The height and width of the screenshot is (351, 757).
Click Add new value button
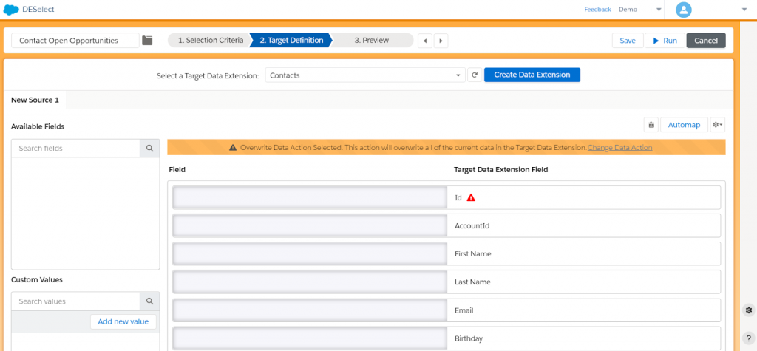[123, 321]
